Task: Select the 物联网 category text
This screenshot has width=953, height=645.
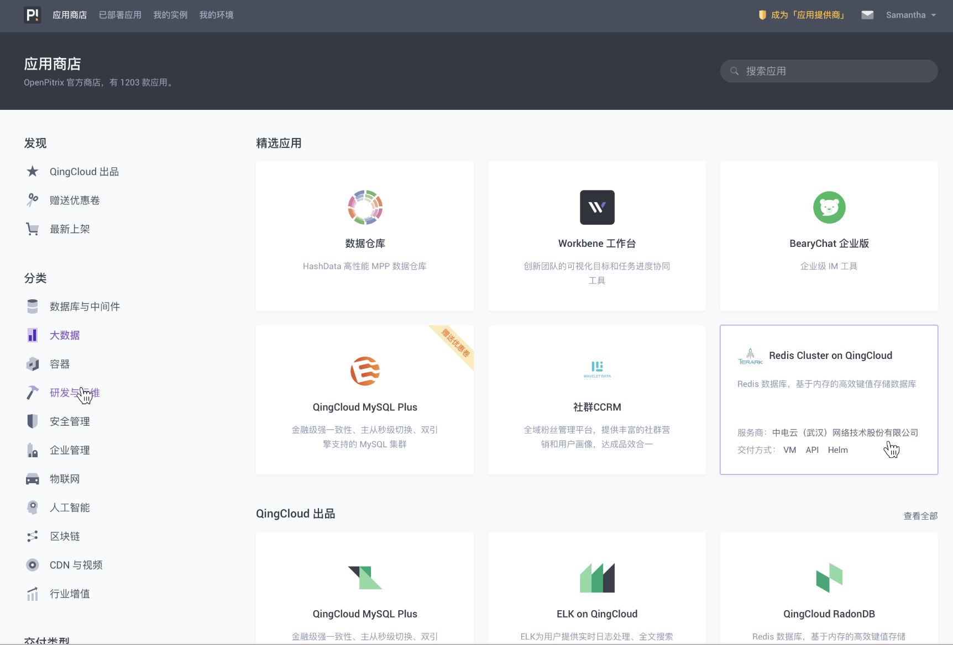Action: [65, 479]
